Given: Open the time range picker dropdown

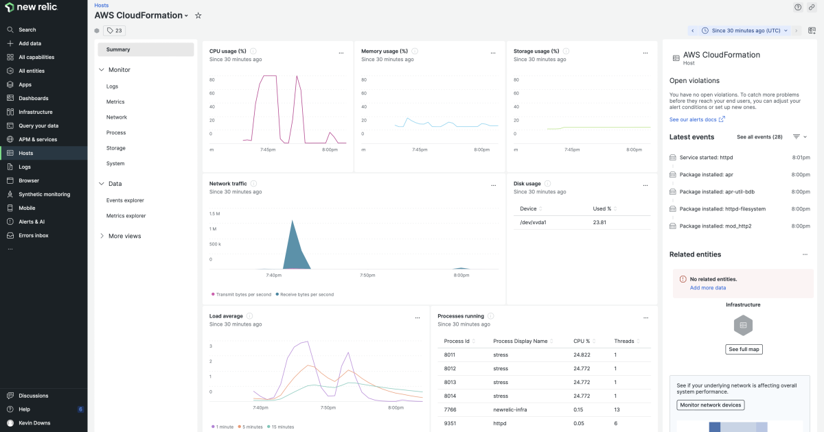Looking at the screenshot, I should [x=745, y=30].
